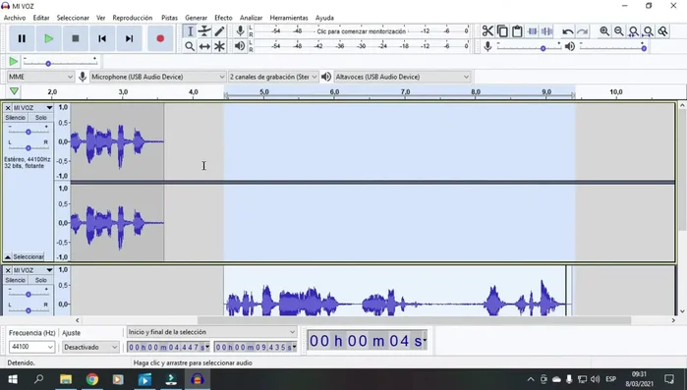Image resolution: width=687 pixels, height=390 pixels.
Task: Pause playback with the Pause button
Action: [22, 38]
